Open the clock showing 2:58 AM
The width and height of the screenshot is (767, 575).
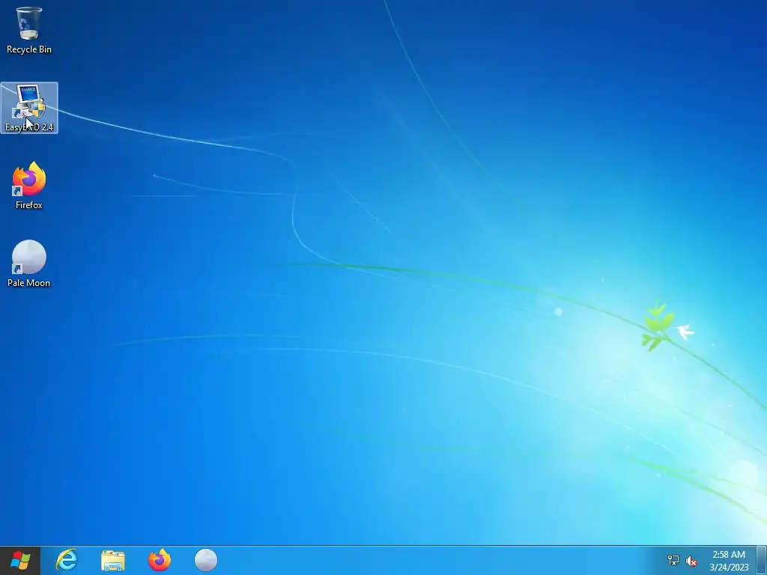coord(729,561)
